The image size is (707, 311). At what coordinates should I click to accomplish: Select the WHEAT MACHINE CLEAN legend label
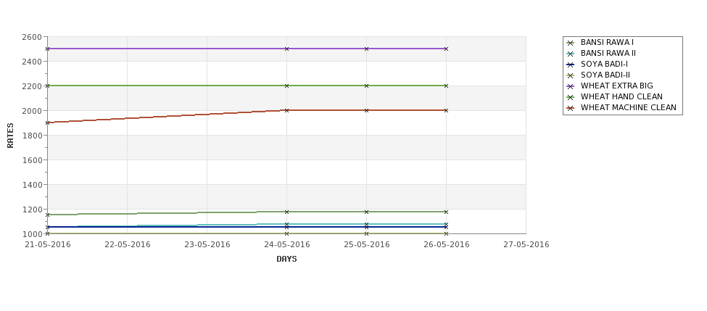[x=628, y=108]
